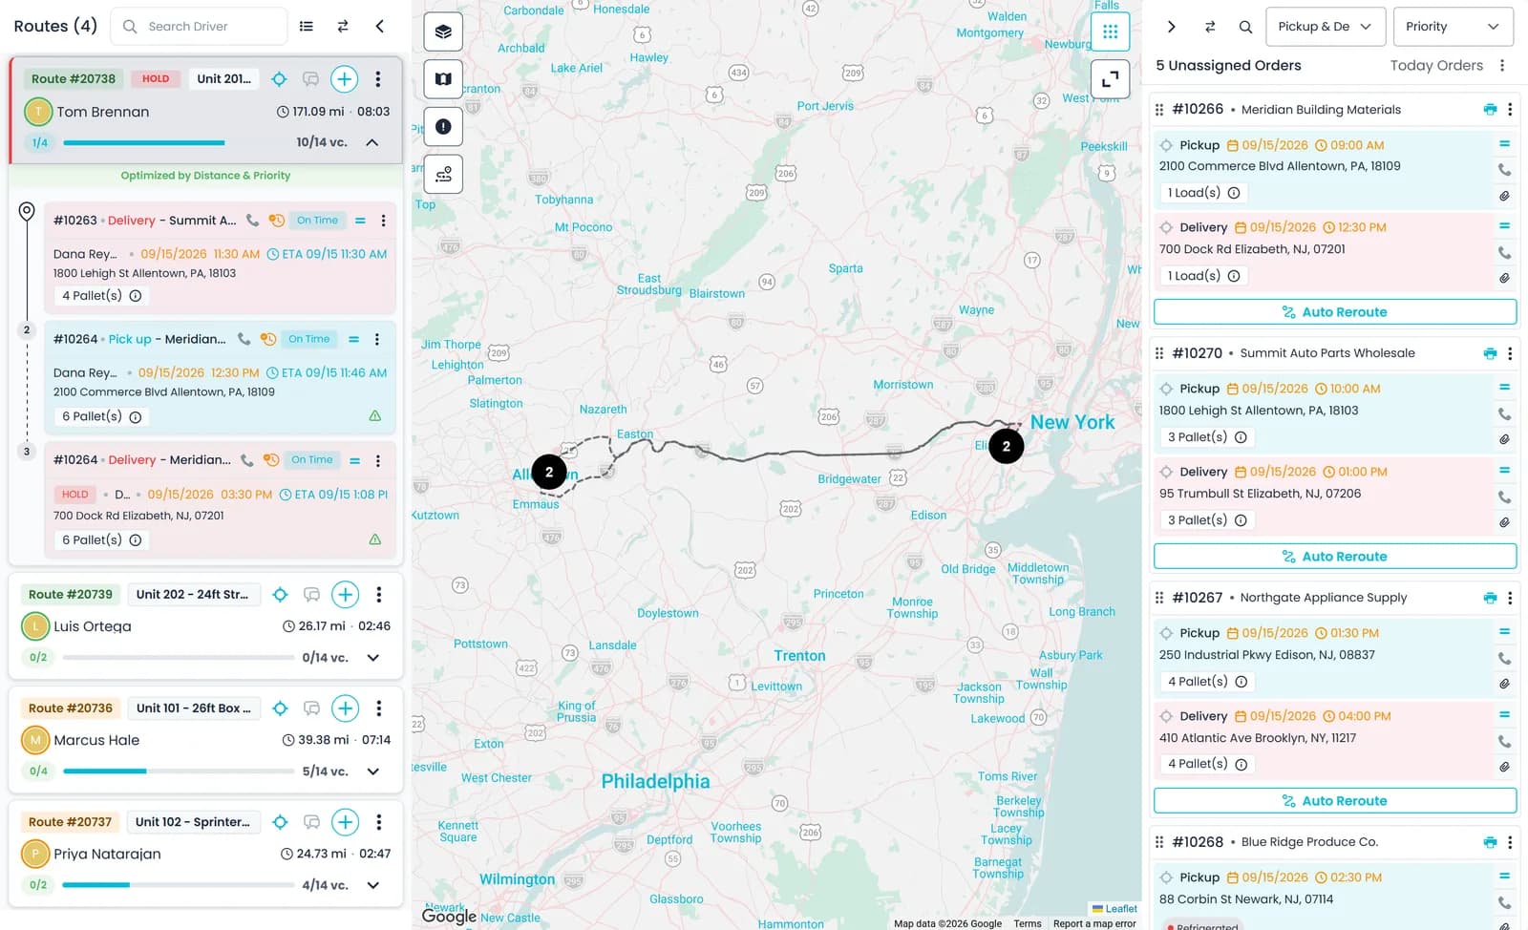Image resolution: width=1528 pixels, height=930 pixels.
Task: Click the list view icon beside Search Driver
Action: (307, 27)
